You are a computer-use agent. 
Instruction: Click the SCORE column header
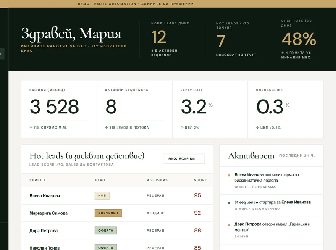pos(201,180)
